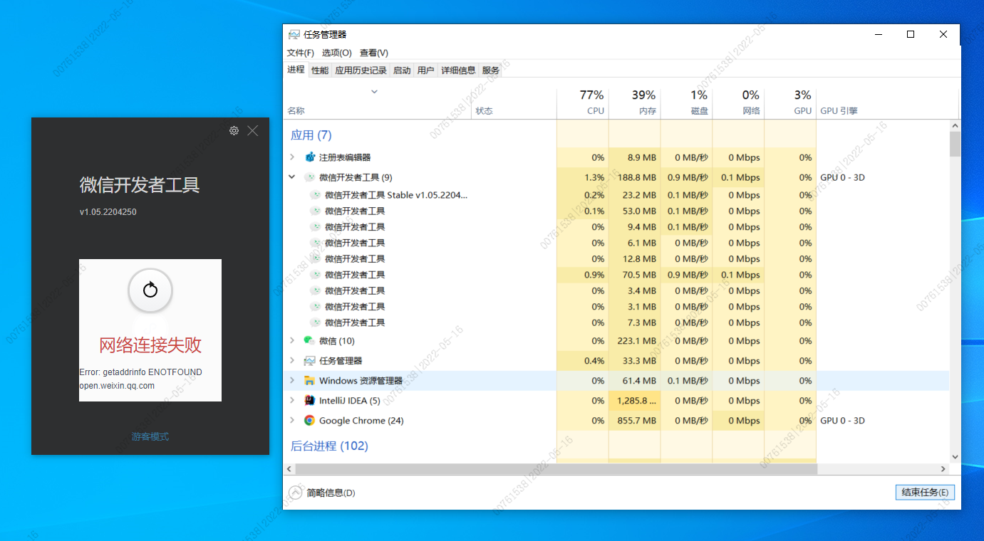Click the horizontal scrollbar thumb
This screenshot has width=984, height=541.
point(556,469)
